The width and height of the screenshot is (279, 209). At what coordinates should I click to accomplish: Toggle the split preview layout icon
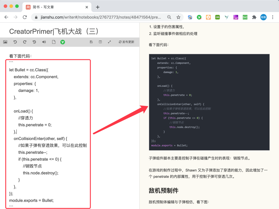[100, 42]
